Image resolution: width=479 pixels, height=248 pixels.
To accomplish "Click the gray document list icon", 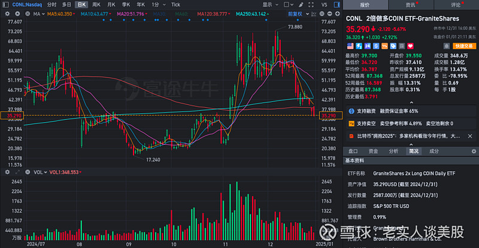I will click(402, 46).
